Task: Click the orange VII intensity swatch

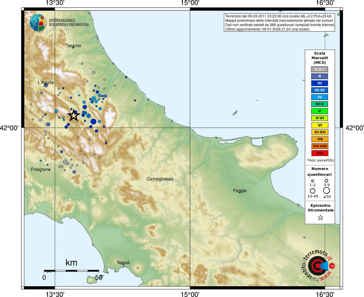Action: pos(320,139)
